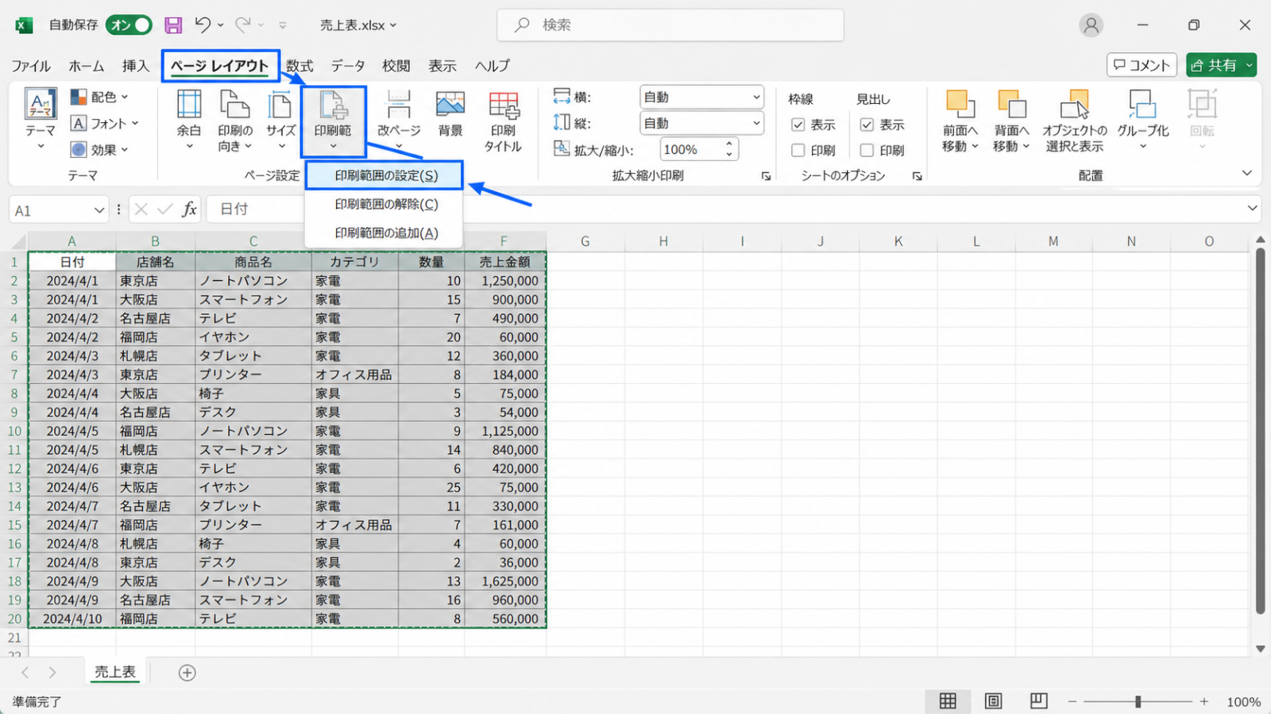
Task: Click the 100% zoom level in status bar
Action: click(1244, 702)
